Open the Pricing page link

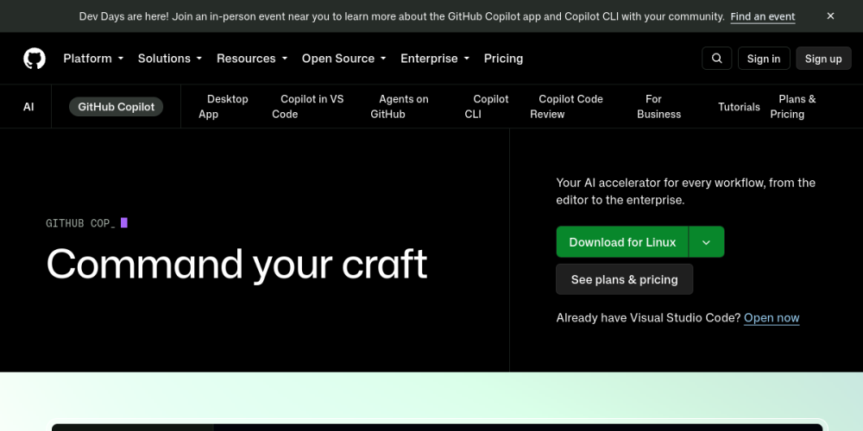503,59
